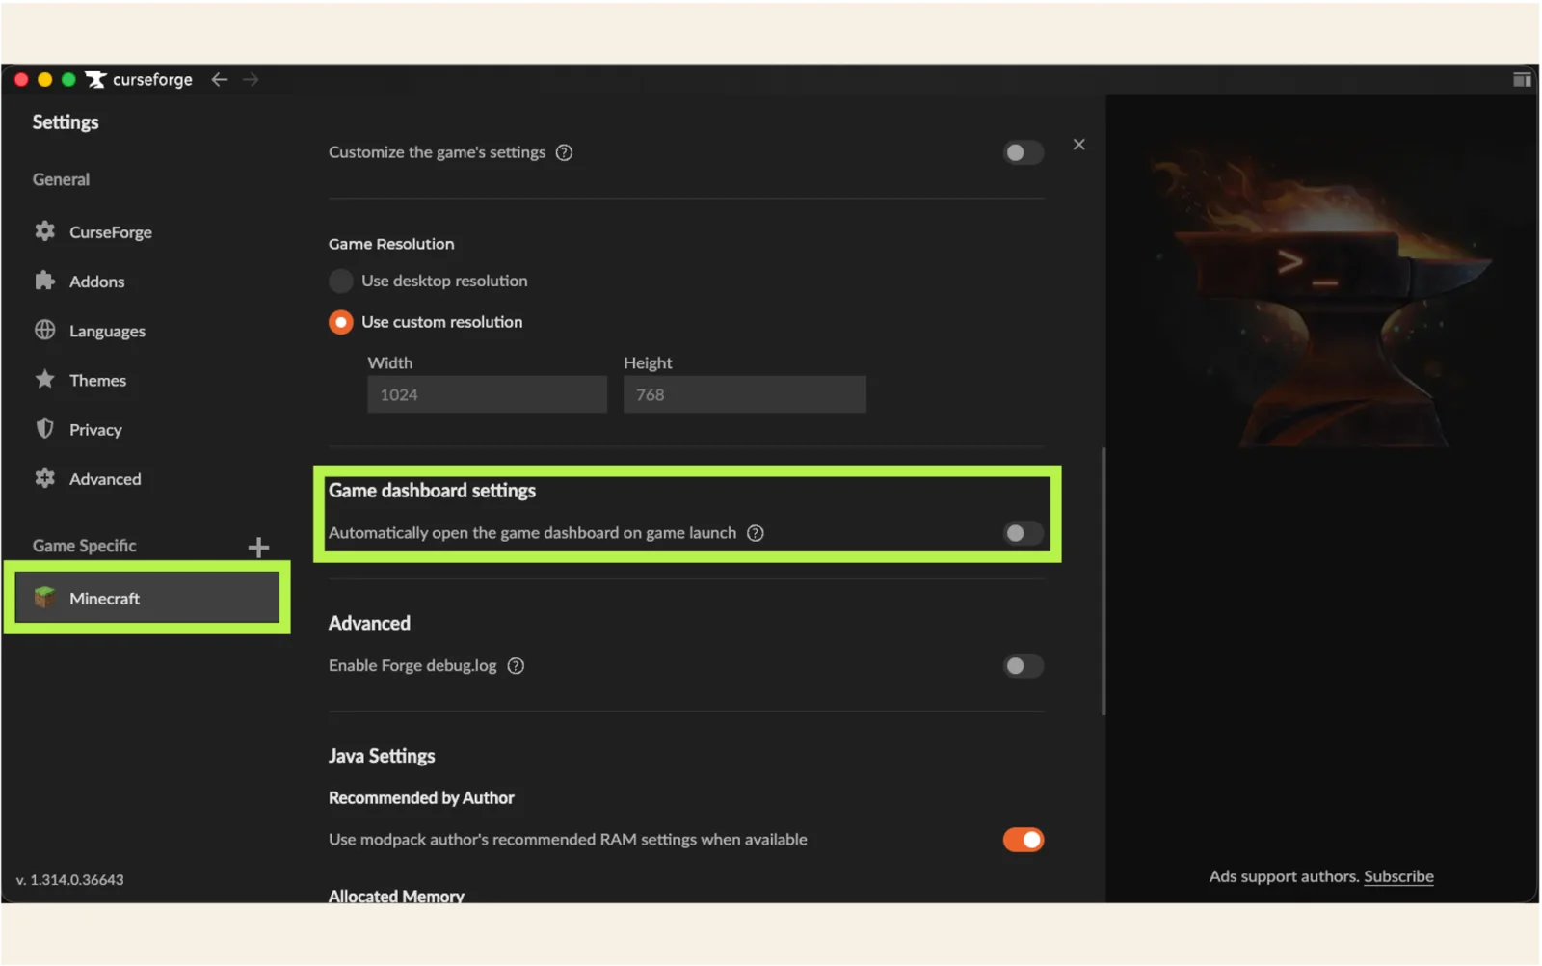Viewport: 1542px width, 966px height.
Task: Click the version text v. 1.314.0.36643
Action: pos(69,879)
